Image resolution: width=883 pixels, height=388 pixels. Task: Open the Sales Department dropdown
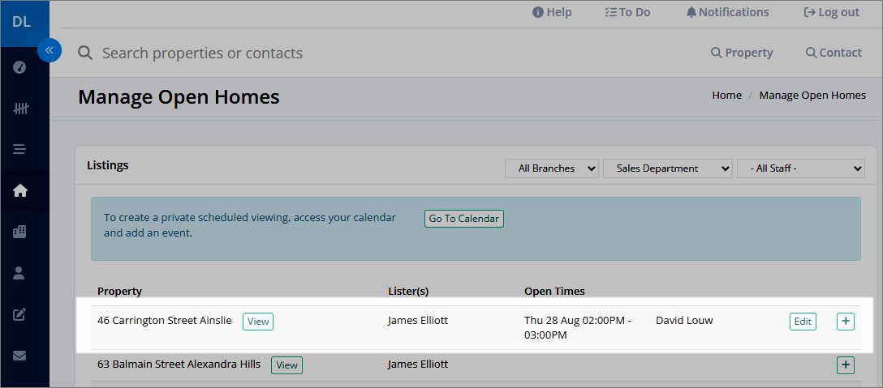(x=668, y=168)
